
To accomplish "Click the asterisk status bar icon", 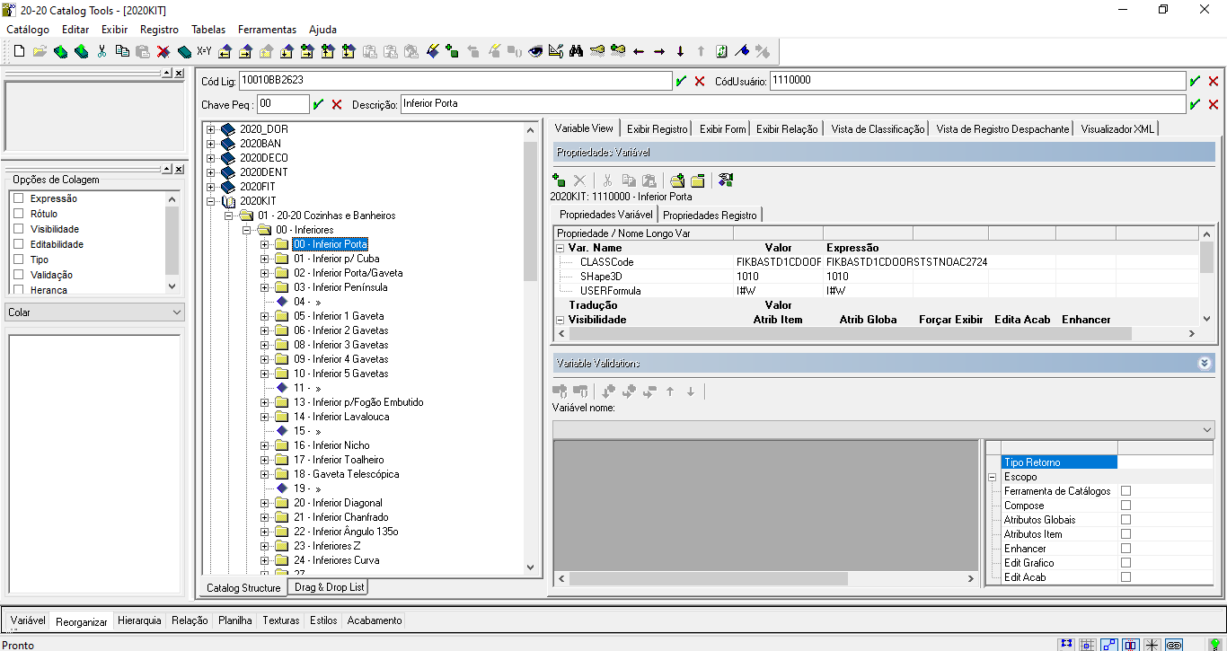I will (1152, 644).
